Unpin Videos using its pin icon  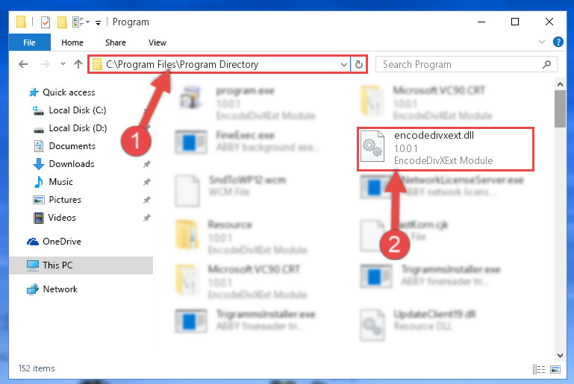pyautogui.click(x=147, y=218)
